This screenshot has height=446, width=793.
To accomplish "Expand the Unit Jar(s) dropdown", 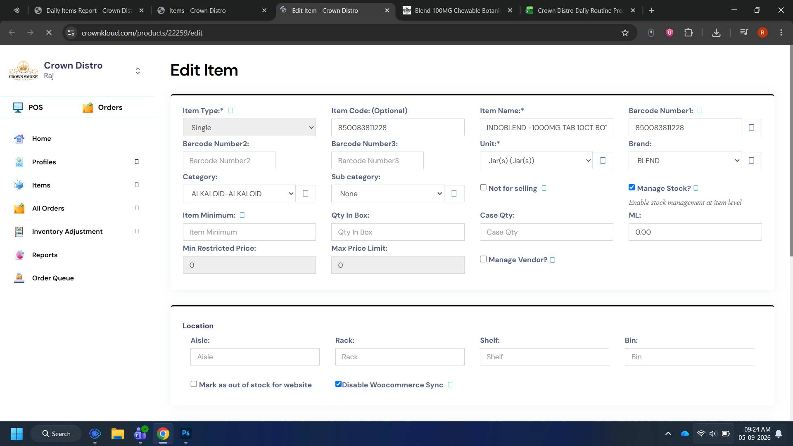I will [x=536, y=161].
